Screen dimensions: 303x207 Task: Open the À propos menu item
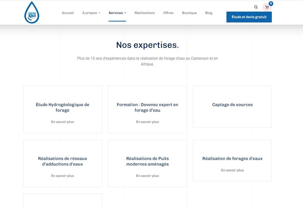point(89,13)
